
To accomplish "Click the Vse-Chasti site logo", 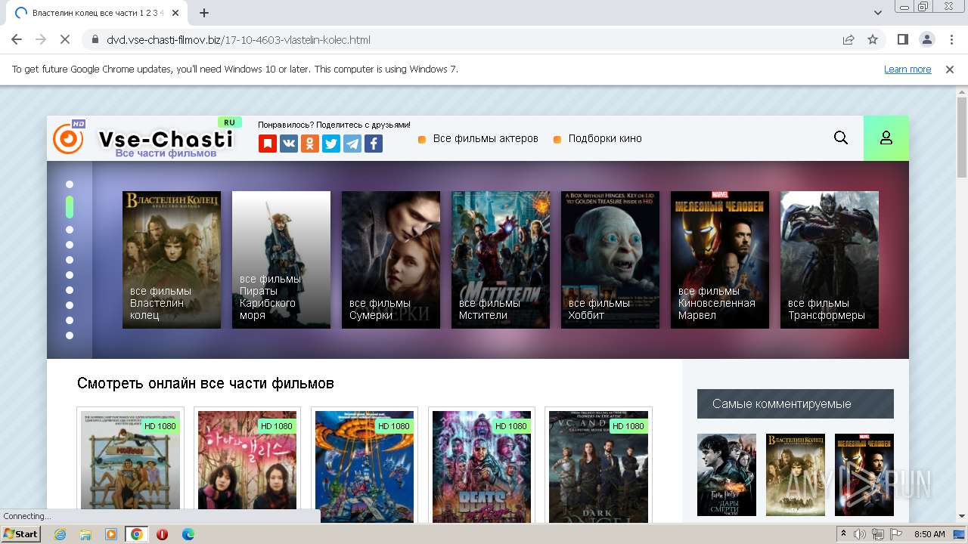I will click(144, 138).
